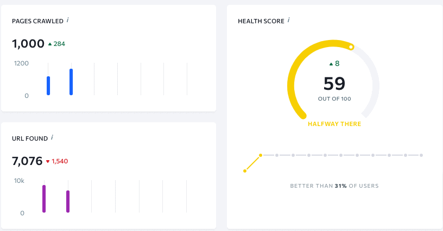Open the Pages Crawled info icon
Viewport: 443px width, 231px height.
tap(67, 20)
